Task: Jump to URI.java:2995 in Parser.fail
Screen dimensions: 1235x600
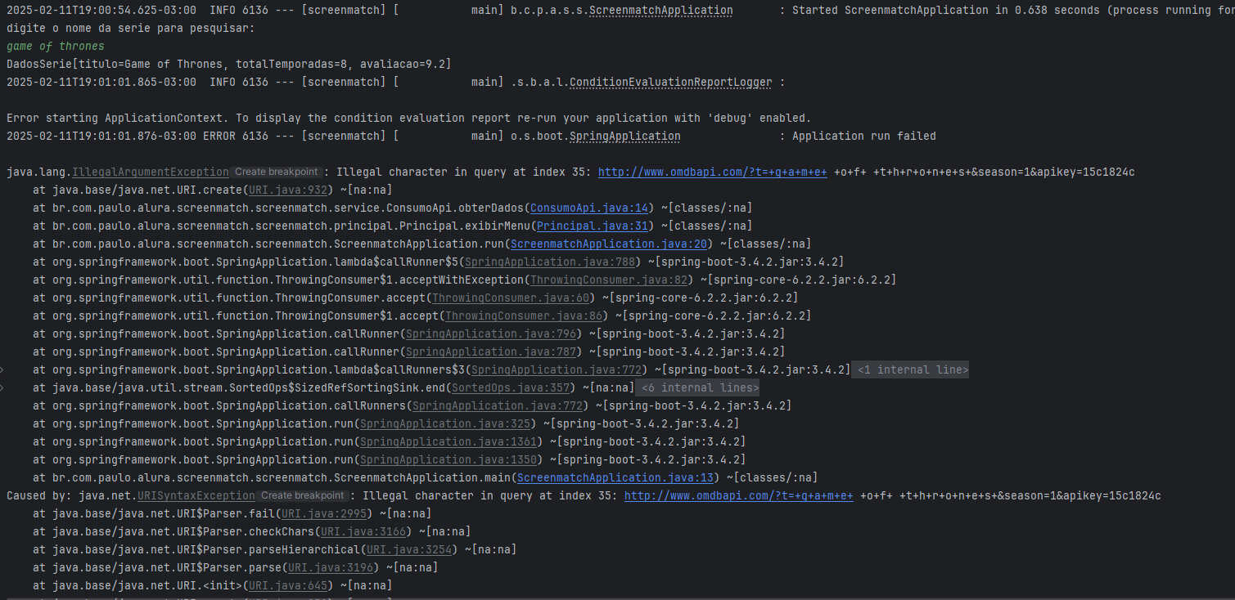Action: click(x=324, y=514)
